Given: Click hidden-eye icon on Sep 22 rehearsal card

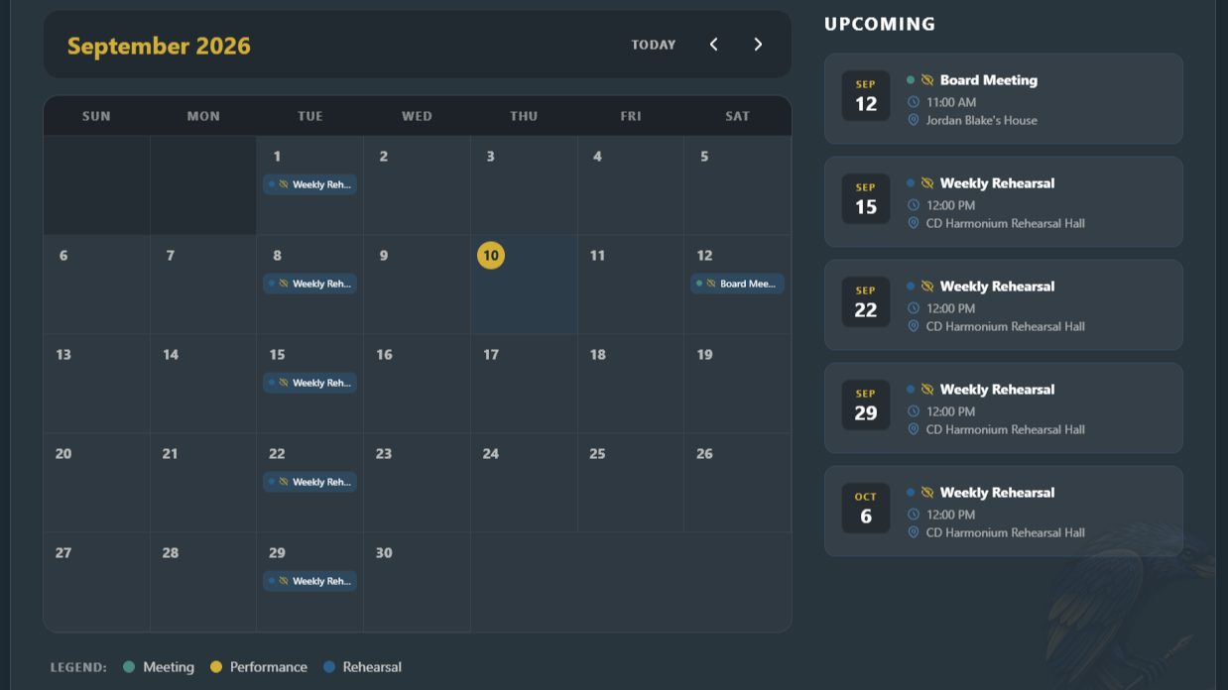Looking at the screenshot, I should (927, 287).
